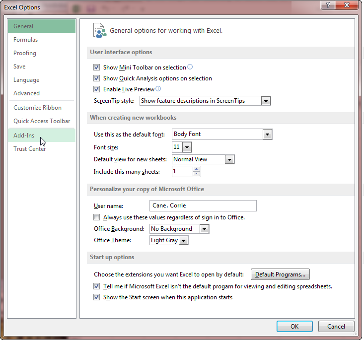Decrease sheet count with down spinner arrow
This screenshot has width=364, height=340.
tap(197, 174)
